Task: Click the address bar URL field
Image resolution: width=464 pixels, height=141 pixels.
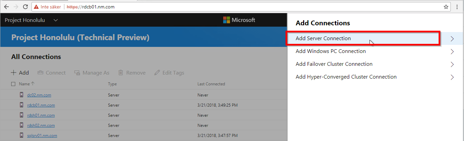Action: (x=237, y=7)
